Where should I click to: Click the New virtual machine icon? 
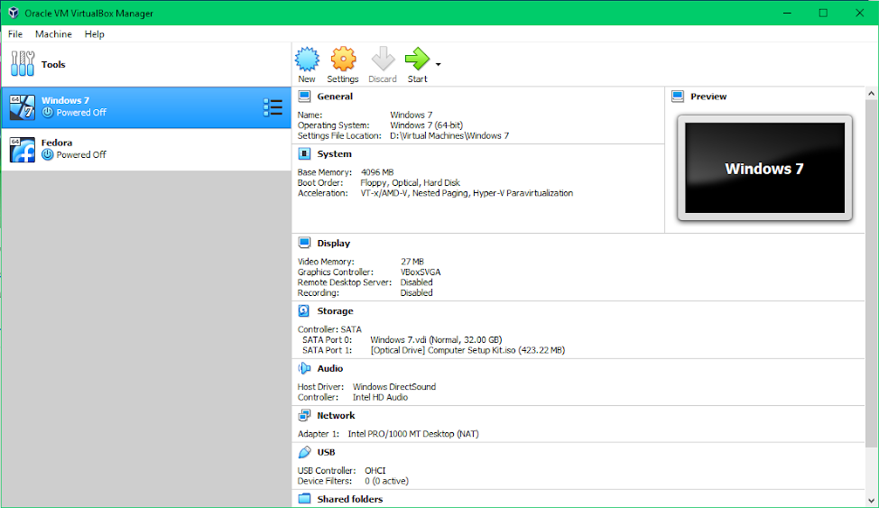(307, 60)
